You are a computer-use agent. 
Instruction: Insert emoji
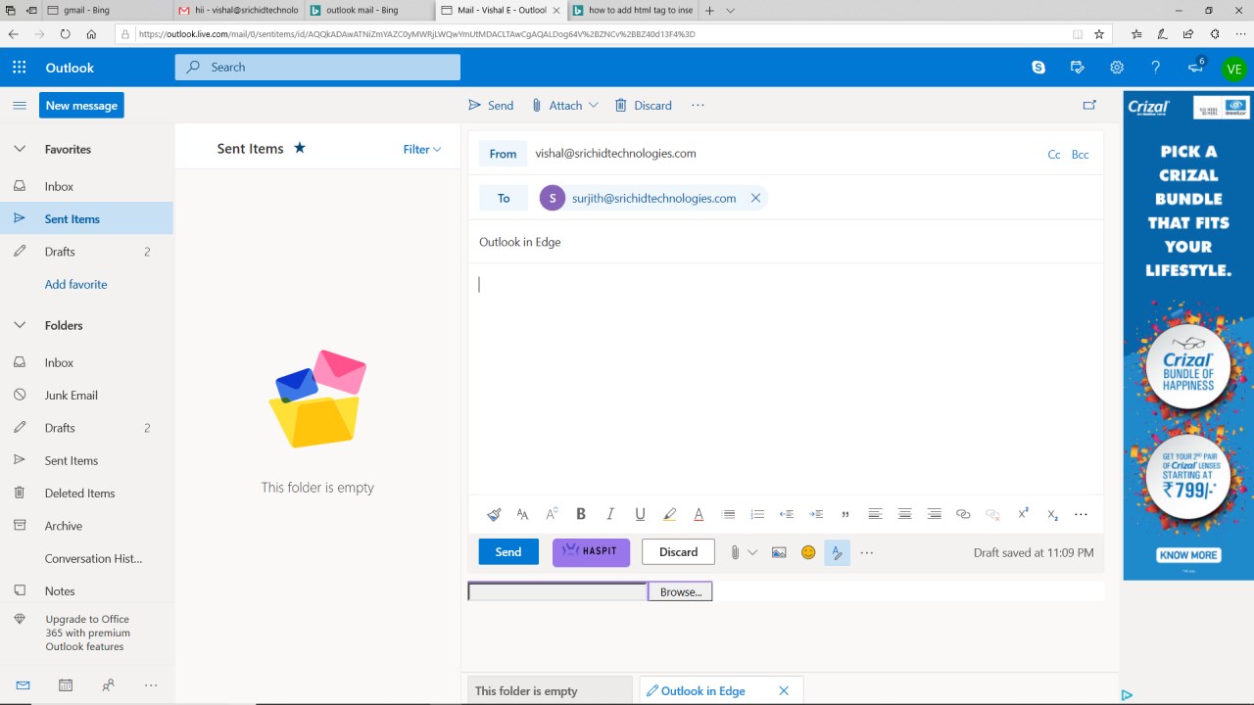[x=808, y=552]
